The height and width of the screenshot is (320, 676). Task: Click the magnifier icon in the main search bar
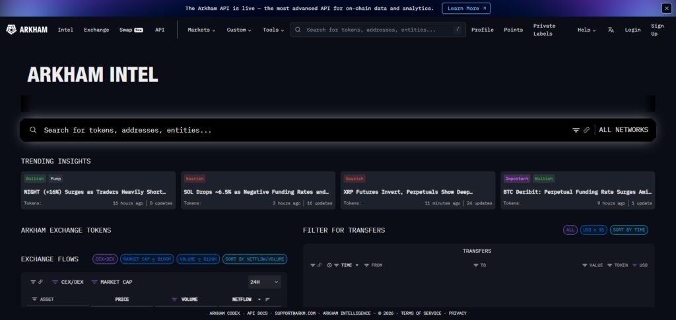(x=33, y=130)
